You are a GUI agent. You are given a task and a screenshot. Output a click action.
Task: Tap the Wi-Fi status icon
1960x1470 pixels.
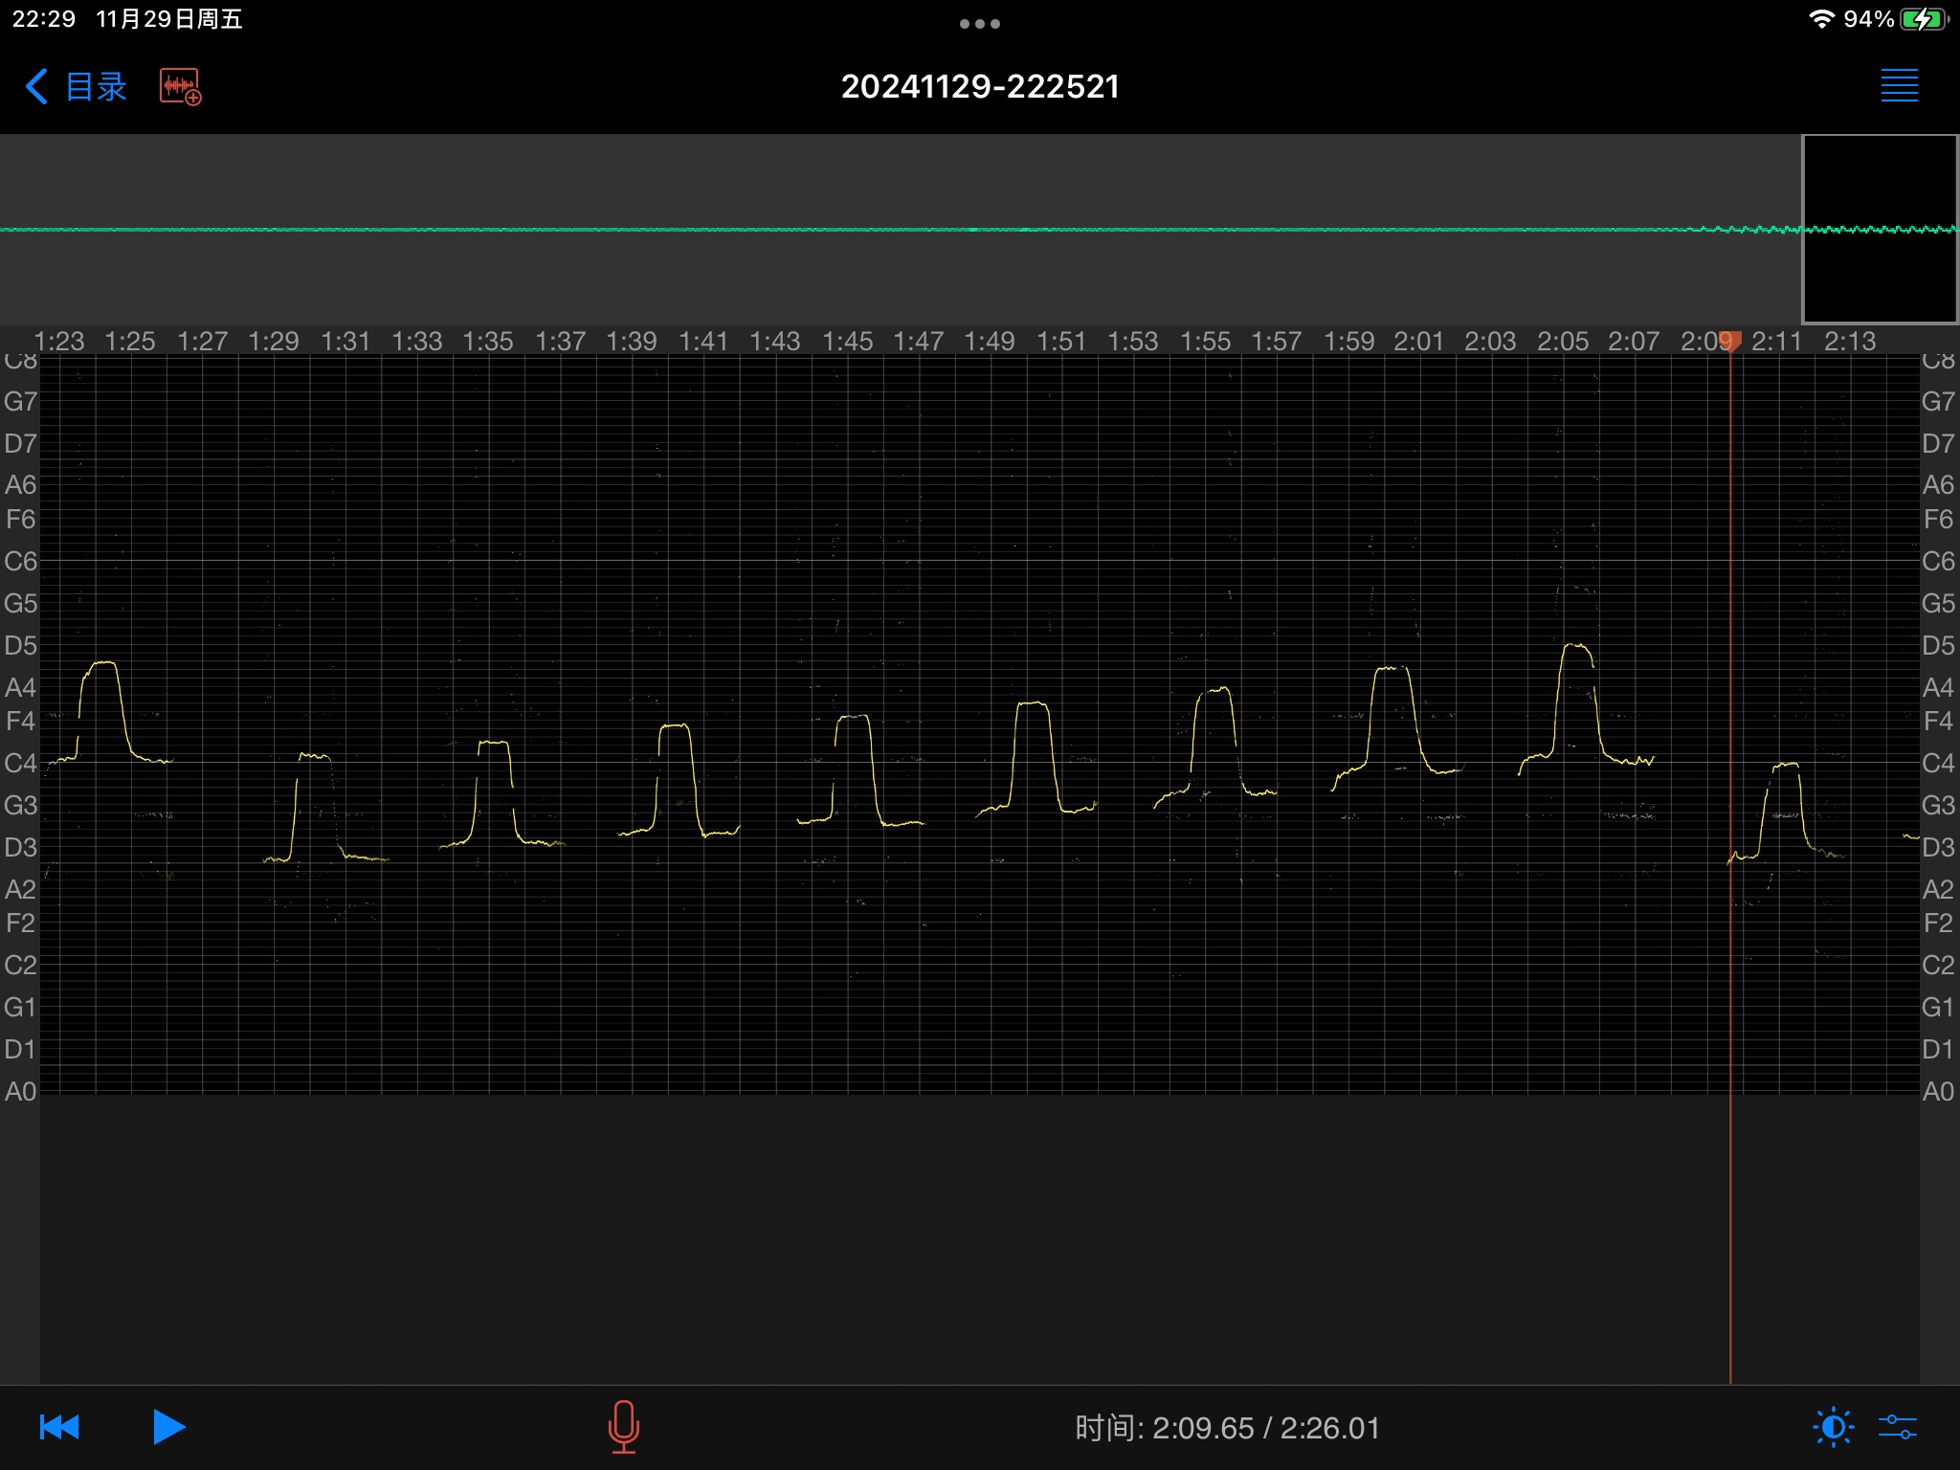click(x=1821, y=19)
